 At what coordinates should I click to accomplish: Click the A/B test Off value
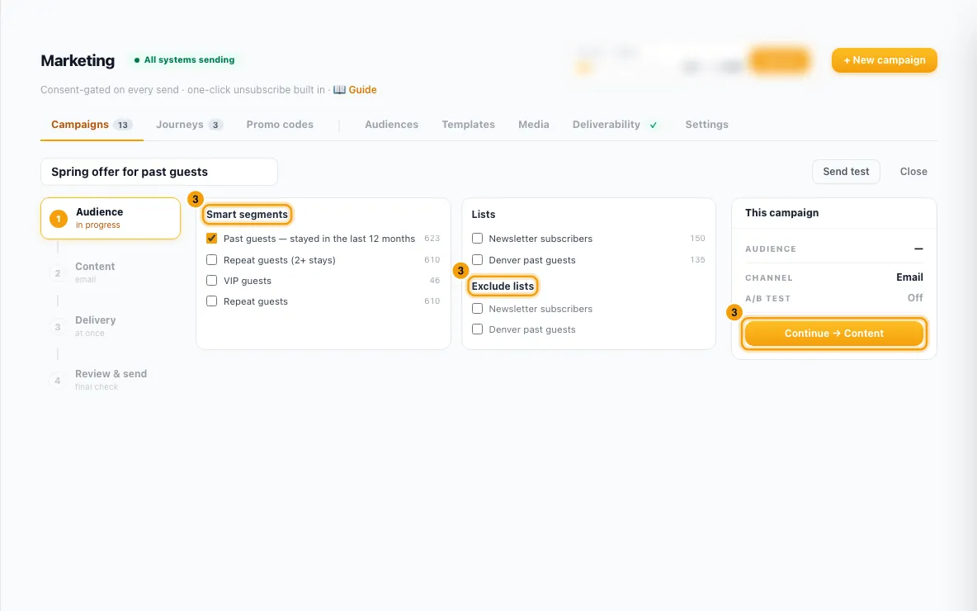[x=914, y=298]
